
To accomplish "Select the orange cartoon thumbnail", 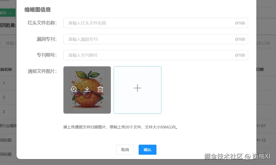I will [x=87, y=90].
